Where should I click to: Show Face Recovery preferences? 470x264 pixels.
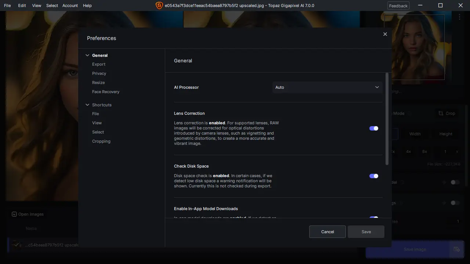click(x=106, y=92)
